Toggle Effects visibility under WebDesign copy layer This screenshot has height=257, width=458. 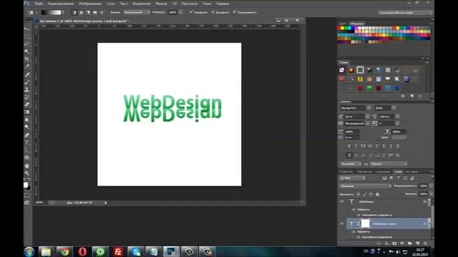coord(354,231)
